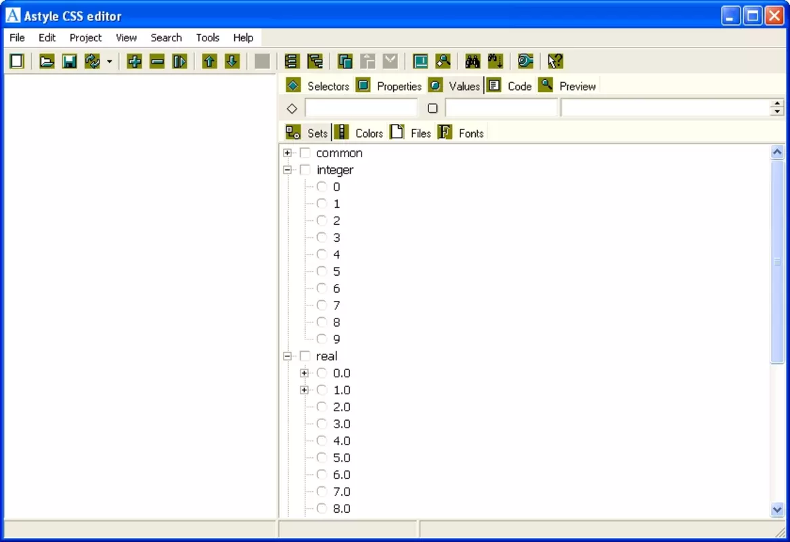Click the insert pane icon after minus
This screenshot has width=790, height=542.
tap(180, 62)
